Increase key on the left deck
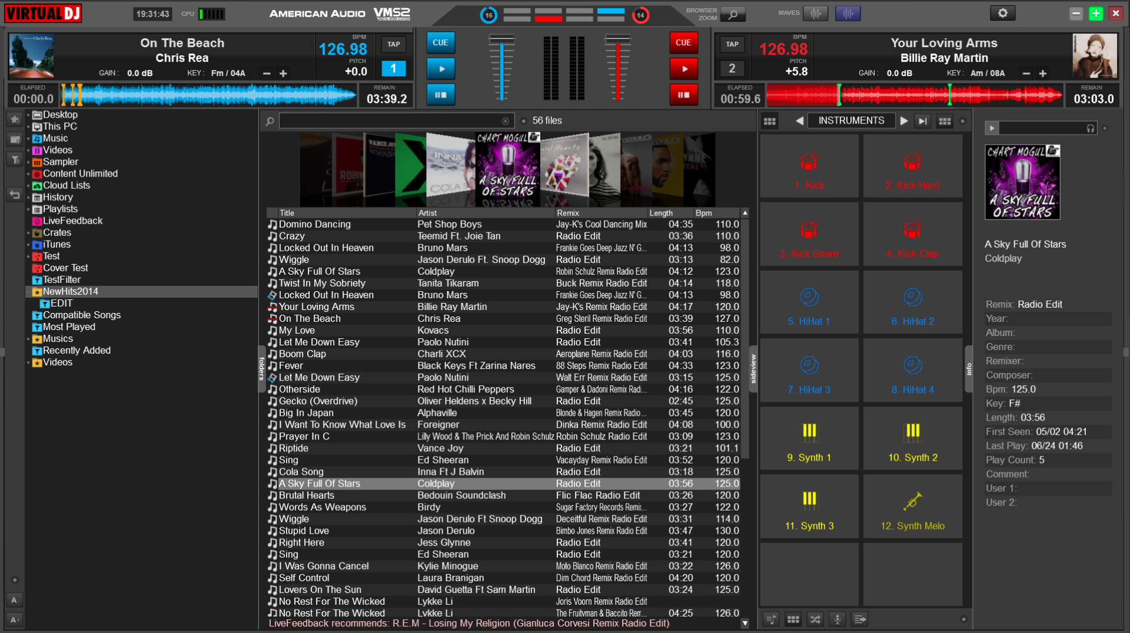Image resolution: width=1130 pixels, height=633 pixels. point(283,74)
